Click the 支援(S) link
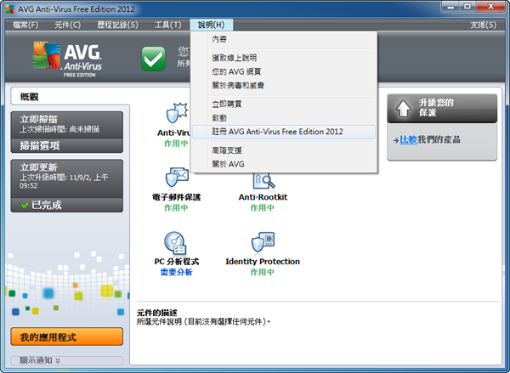 point(483,25)
